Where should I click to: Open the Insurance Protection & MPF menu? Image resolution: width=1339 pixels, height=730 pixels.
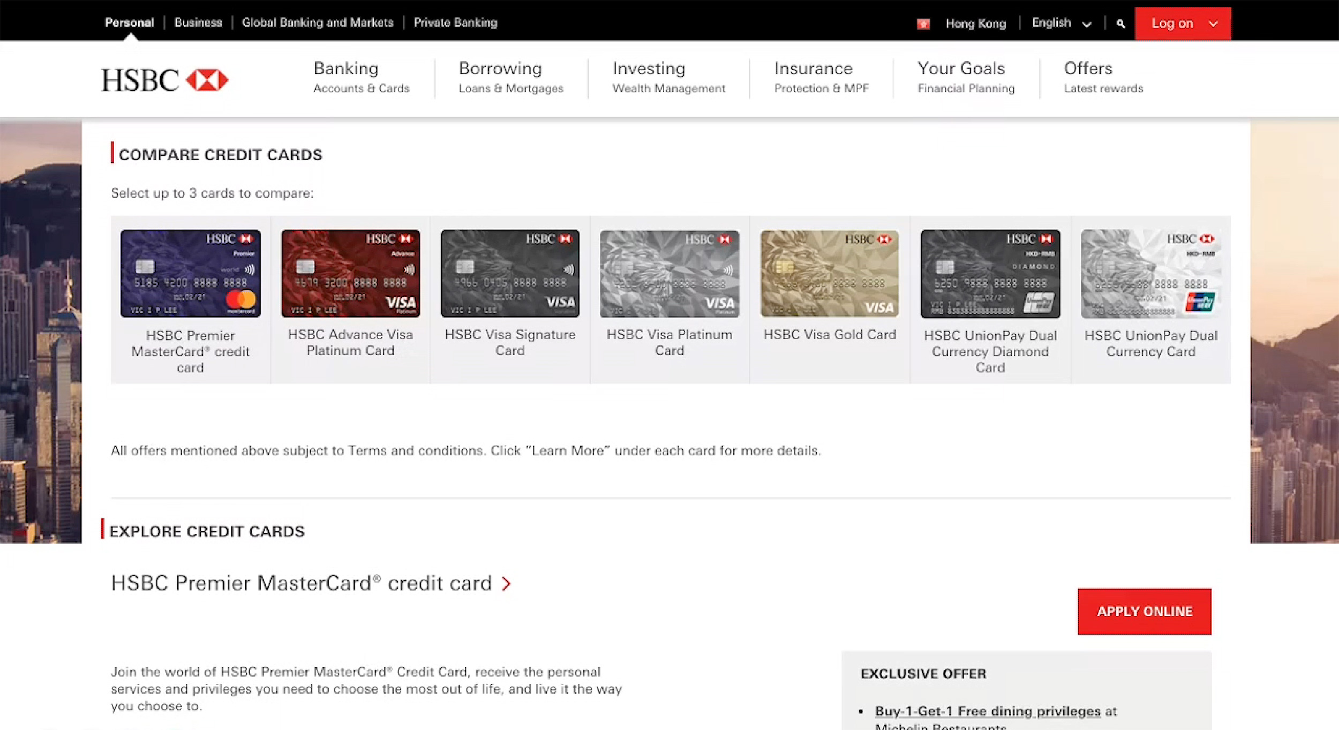(x=821, y=78)
